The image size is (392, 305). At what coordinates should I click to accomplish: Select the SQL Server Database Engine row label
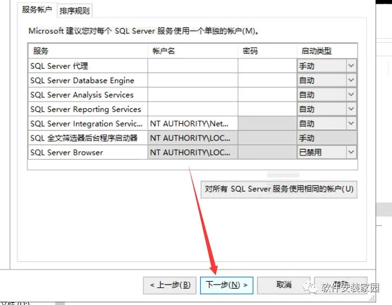(82, 81)
